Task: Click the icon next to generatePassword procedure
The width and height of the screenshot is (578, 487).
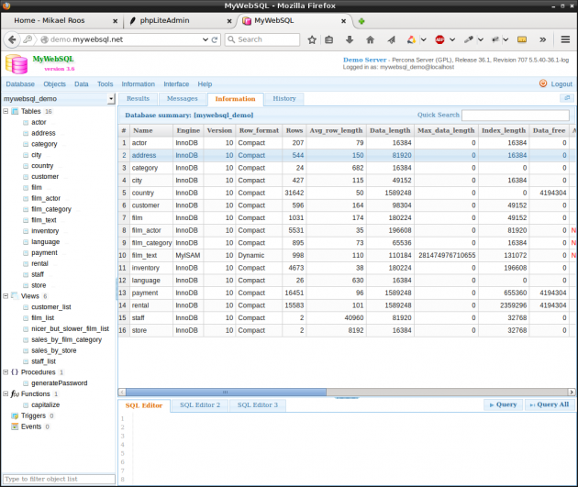Action: 26,383
